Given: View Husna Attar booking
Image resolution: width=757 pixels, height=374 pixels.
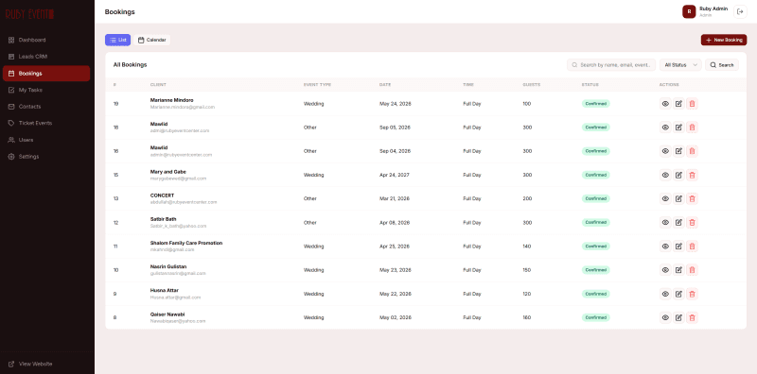Looking at the screenshot, I should click(x=665, y=294).
